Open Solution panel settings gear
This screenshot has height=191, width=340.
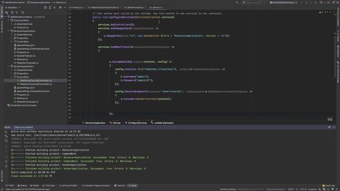(60, 7)
